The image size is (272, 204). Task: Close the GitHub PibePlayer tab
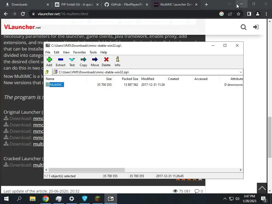pos(147,5)
